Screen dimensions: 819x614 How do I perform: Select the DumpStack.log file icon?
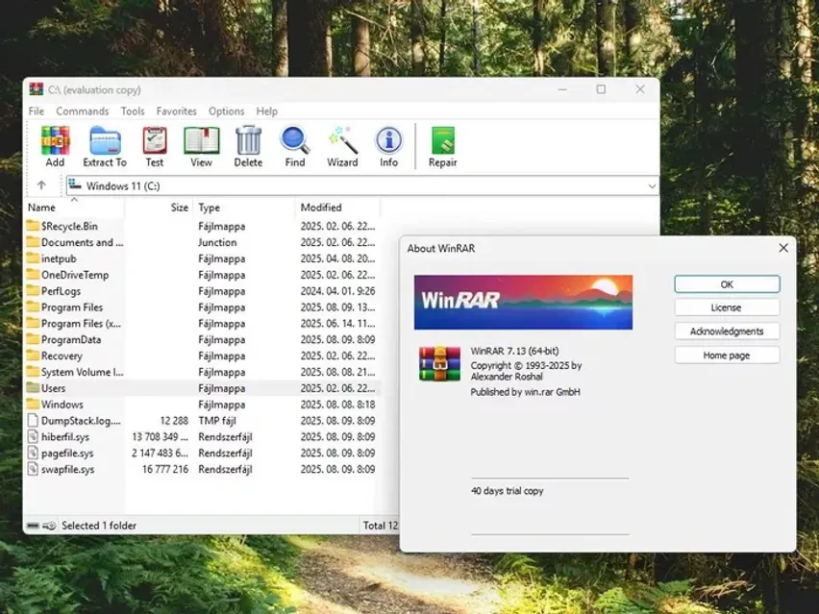[33, 420]
